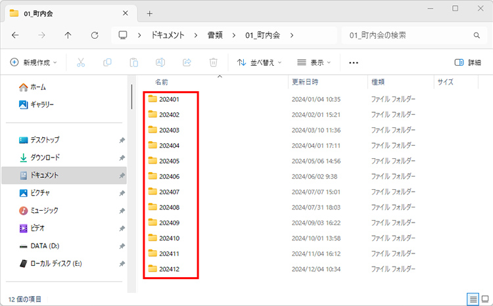
Task: Open the 表示 view dropdown
Action: [314, 62]
